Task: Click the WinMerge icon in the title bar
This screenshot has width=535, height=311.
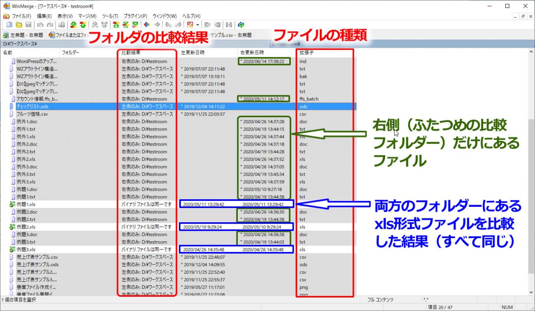Action: coord(6,6)
